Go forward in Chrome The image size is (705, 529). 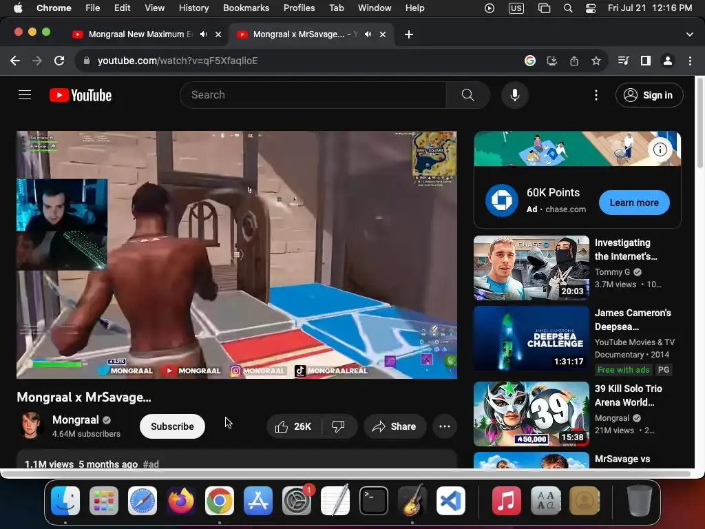tap(37, 61)
